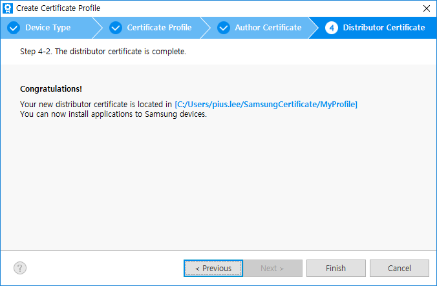Click the Certificate Profile step checkmark icon
This screenshot has height=286, width=437.
tap(116, 28)
